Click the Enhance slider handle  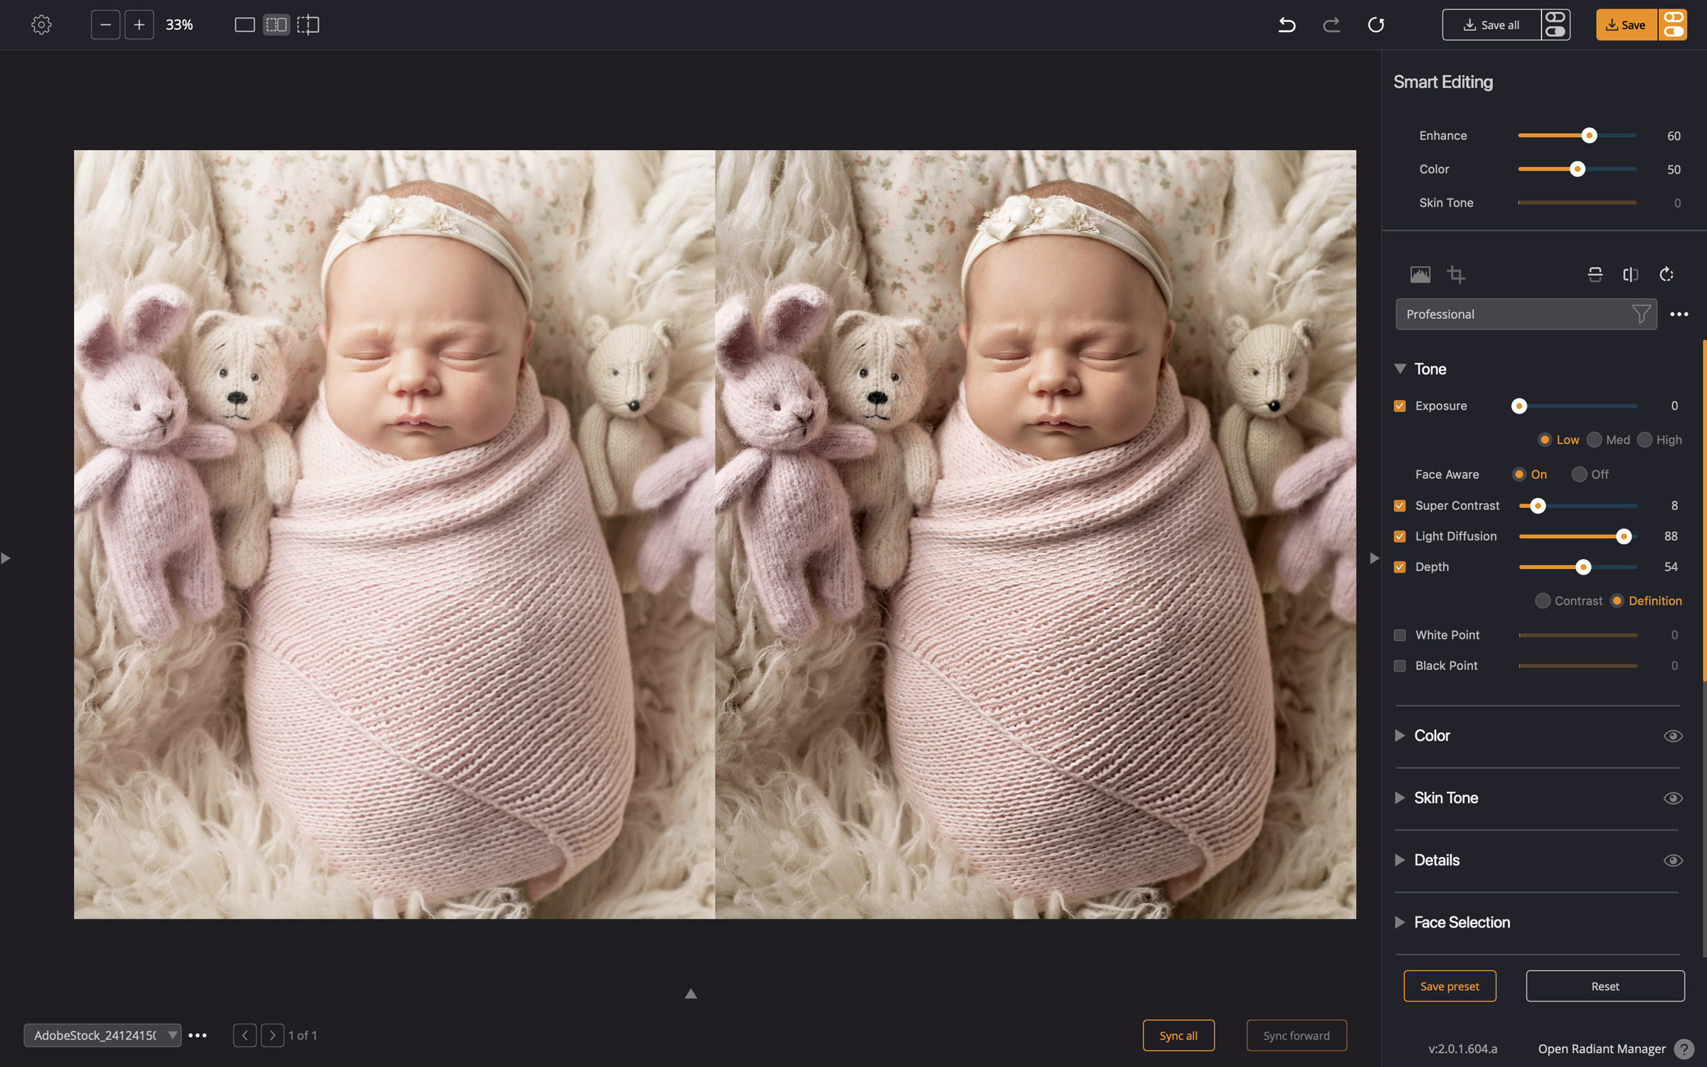click(x=1589, y=136)
